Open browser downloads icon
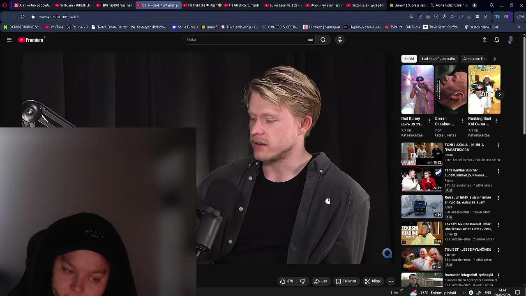 click(x=469, y=17)
